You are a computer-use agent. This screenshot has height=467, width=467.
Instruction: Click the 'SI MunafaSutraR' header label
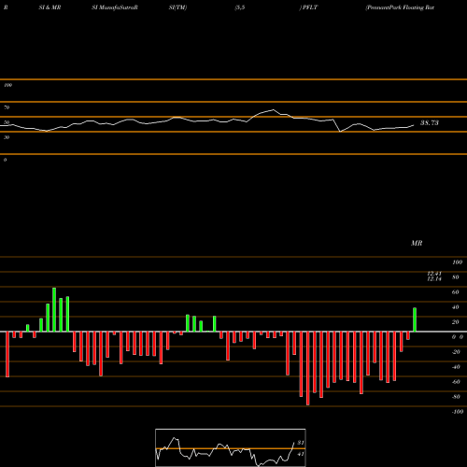[115, 7]
